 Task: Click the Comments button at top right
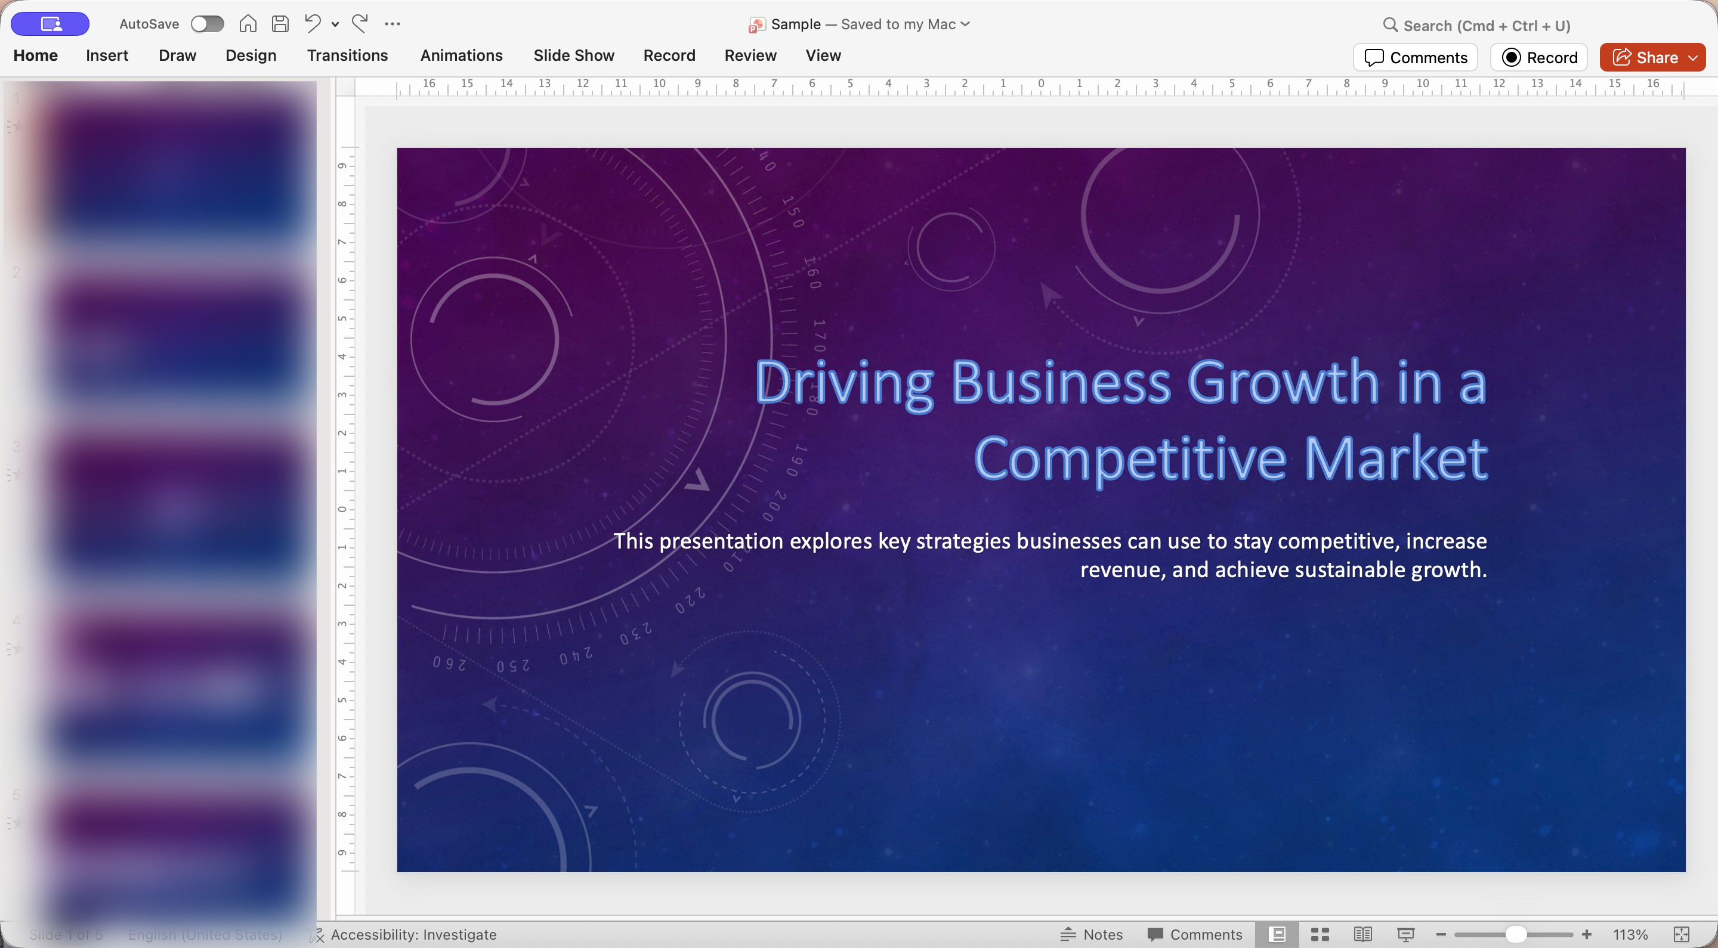pos(1415,58)
